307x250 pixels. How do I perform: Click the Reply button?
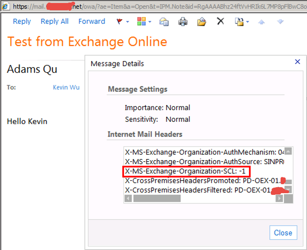tap(22, 21)
